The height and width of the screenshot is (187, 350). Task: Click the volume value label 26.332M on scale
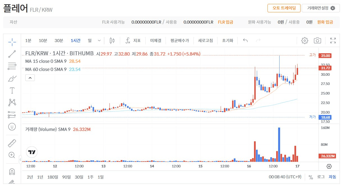point(327,156)
